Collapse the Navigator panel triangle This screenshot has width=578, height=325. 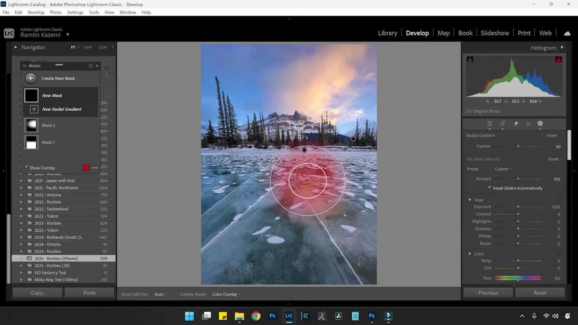(x=16, y=47)
